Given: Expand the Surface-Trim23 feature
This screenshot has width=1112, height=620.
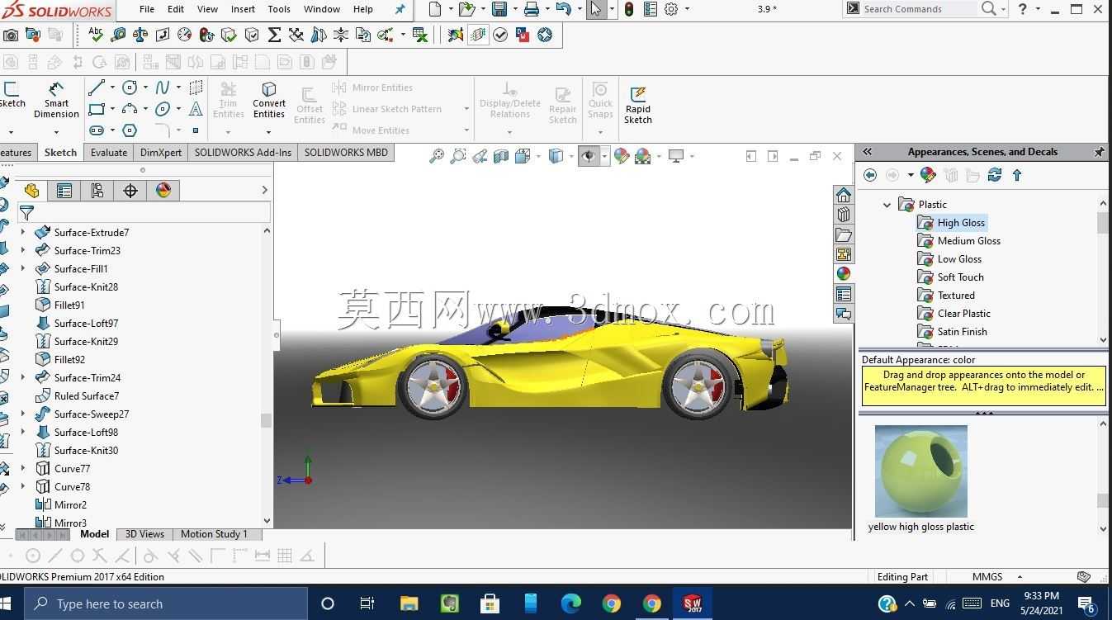Looking at the screenshot, I should 23,251.
